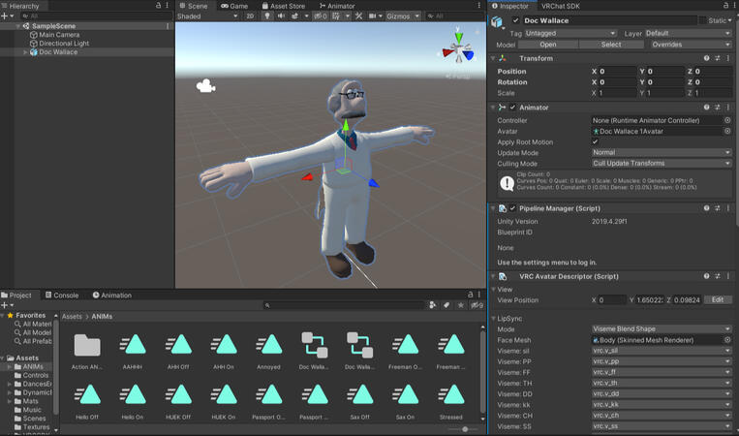Adjust the asset thumbnail size slider
The height and width of the screenshot is (436, 739).
point(465,429)
